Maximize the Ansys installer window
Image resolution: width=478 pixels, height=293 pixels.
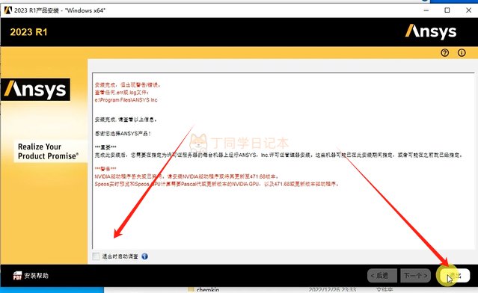447,10
